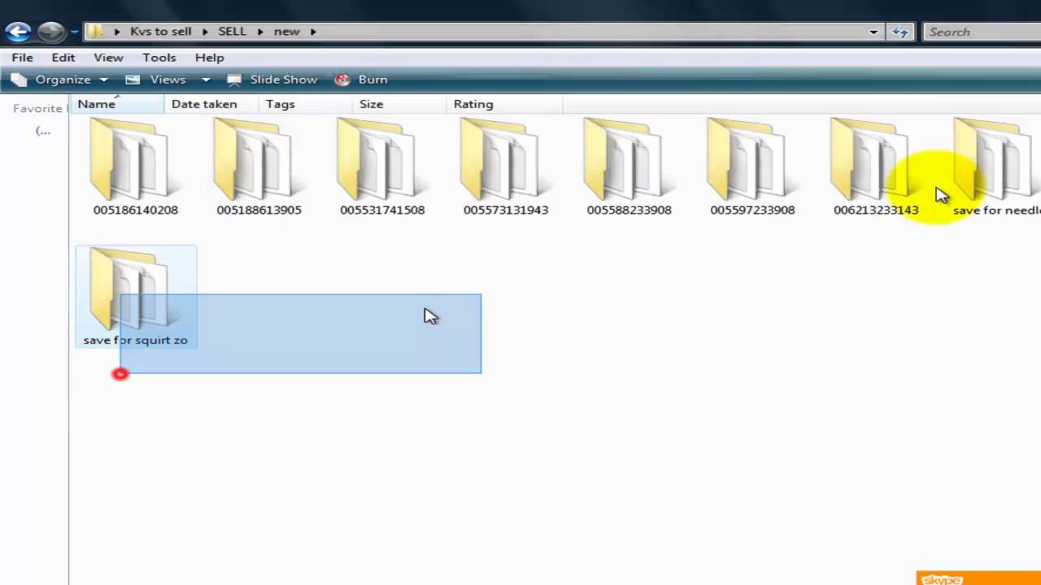
Task: Sort files by the Size column
Action: [399, 104]
